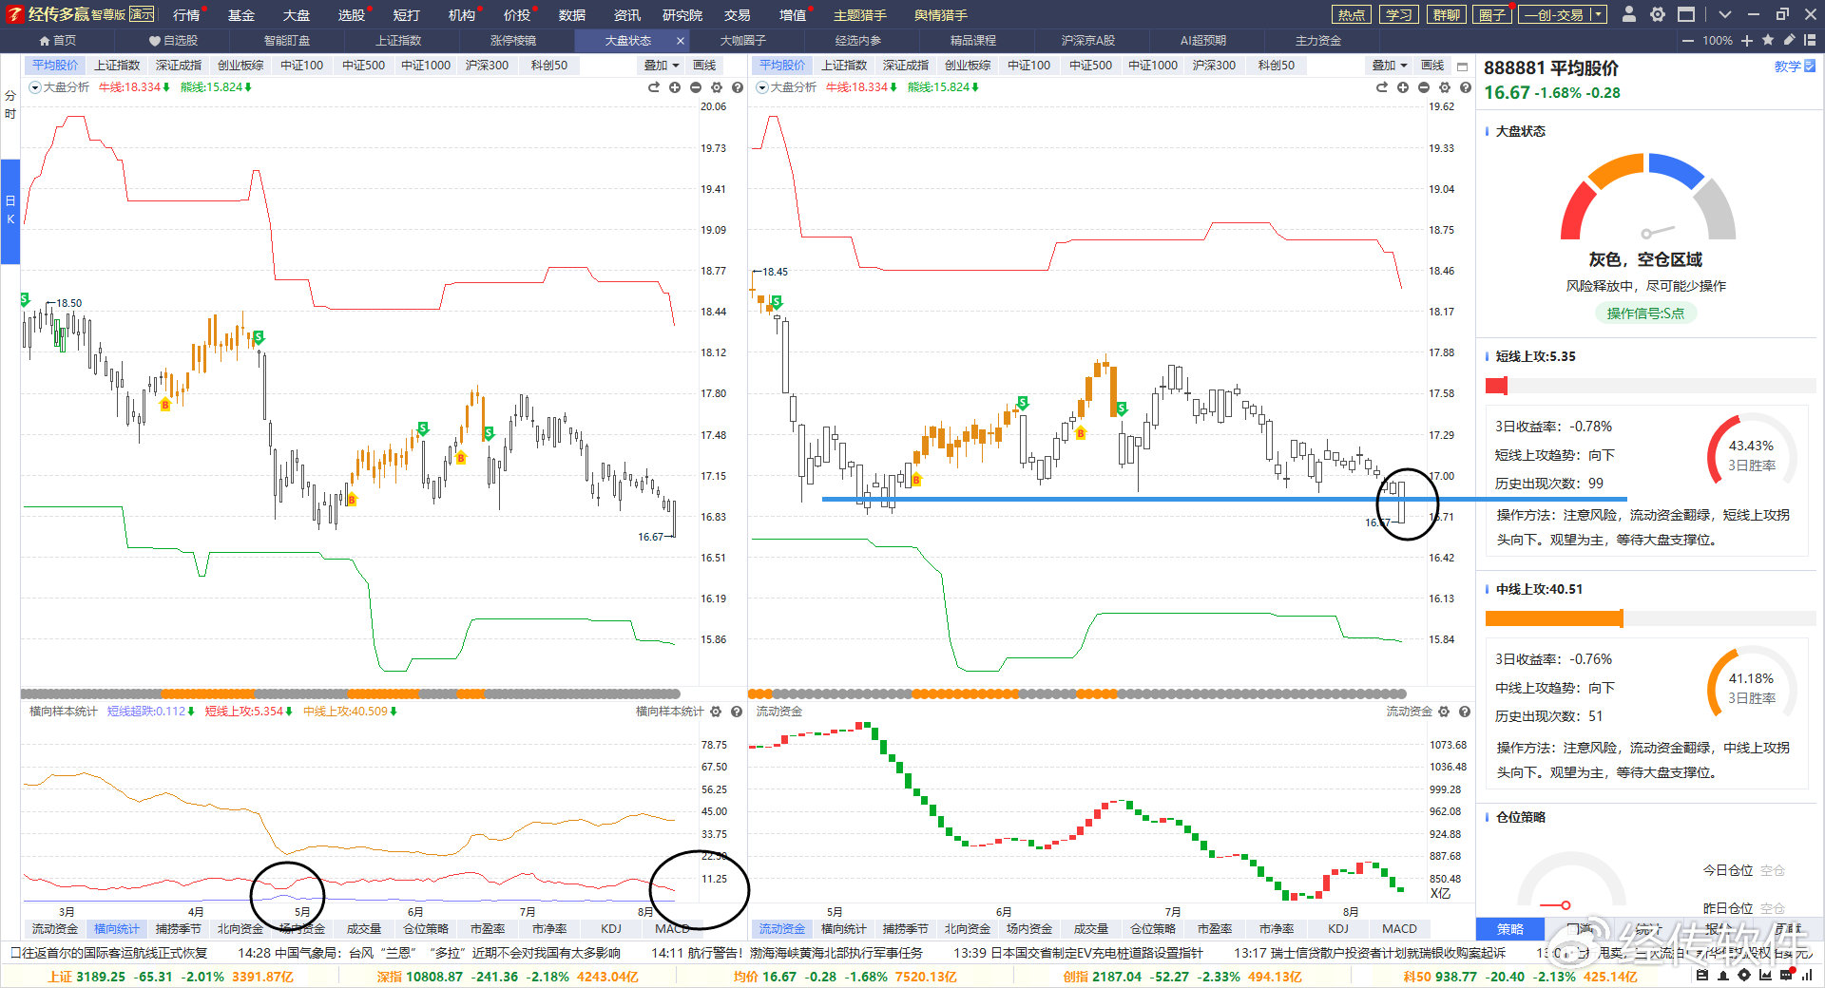Click the 热点 button
This screenshot has height=988, width=1825.
click(x=1351, y=15)
